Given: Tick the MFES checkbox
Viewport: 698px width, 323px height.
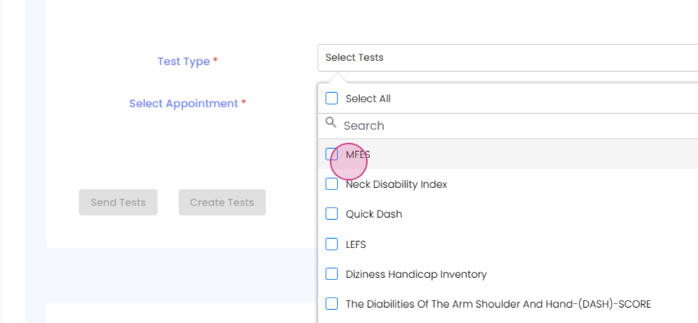Looking at the screenshot, I should tap(332, 154).
